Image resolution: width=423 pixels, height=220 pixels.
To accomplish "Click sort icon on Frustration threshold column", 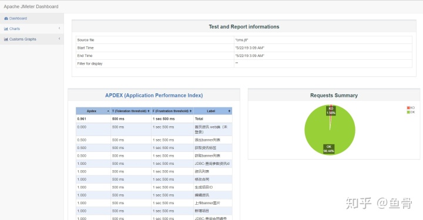I will tap(190, 111).
